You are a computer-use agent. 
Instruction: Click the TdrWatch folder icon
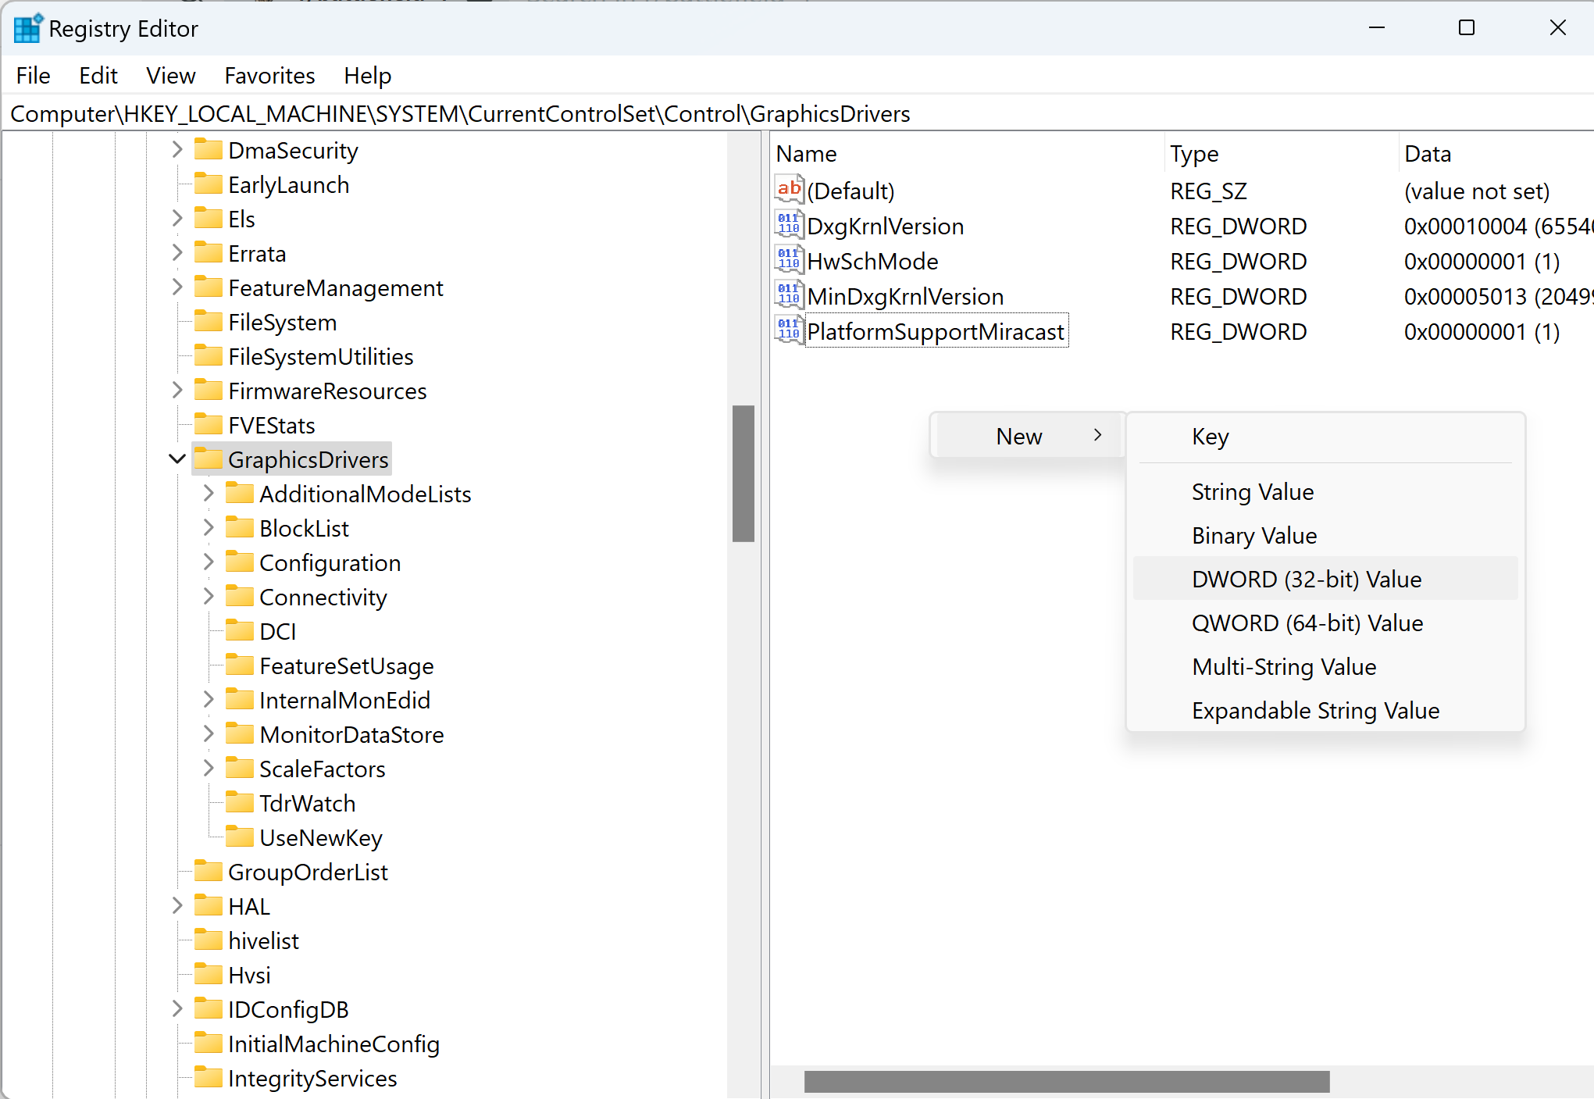pos(239,802)
